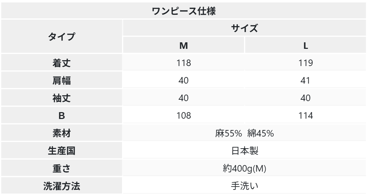
Task: Select the 119 value cell
Action: 306,63
